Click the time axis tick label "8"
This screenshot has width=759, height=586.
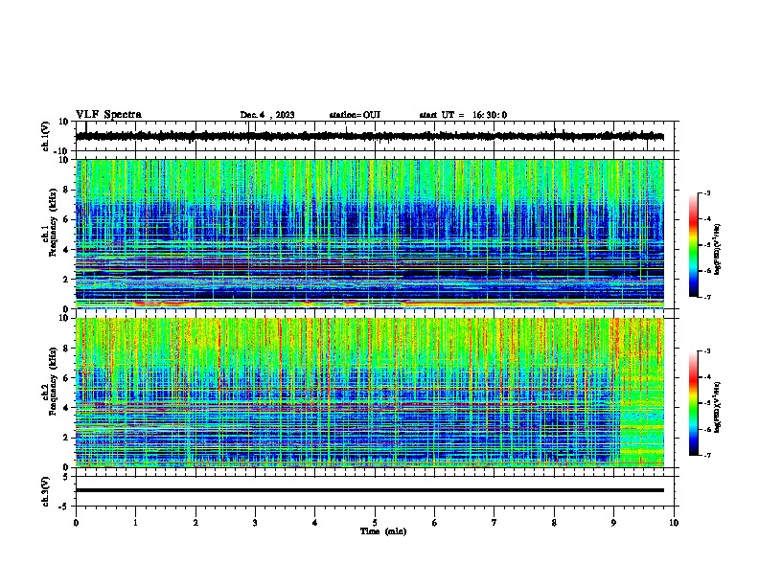pyautogui.click(x=554, y=523)
